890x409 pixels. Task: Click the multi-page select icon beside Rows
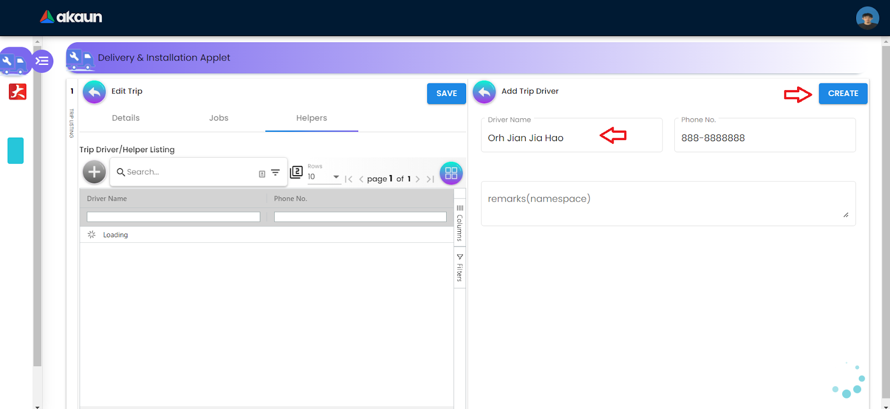coord(296,172)
